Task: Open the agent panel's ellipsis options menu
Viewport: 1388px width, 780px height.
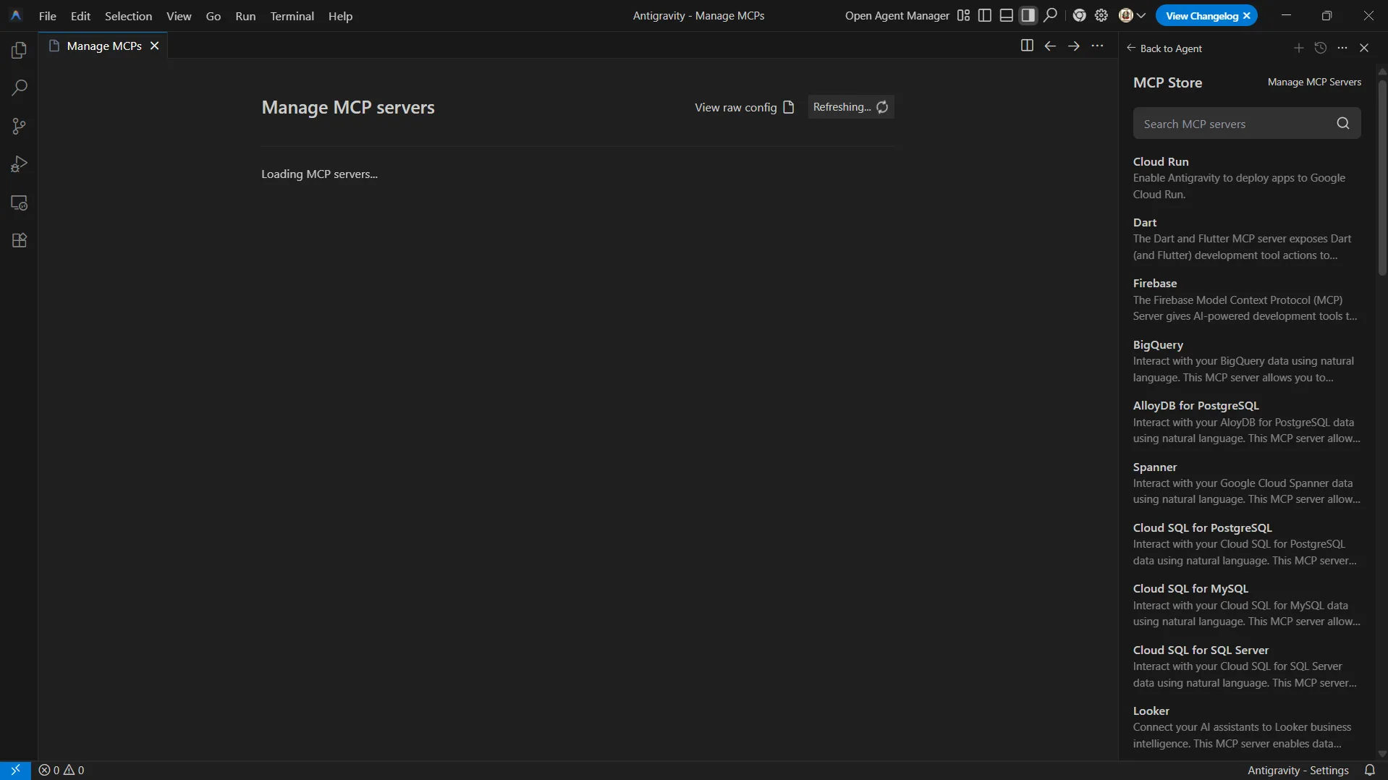Action: click(1342, 48)
